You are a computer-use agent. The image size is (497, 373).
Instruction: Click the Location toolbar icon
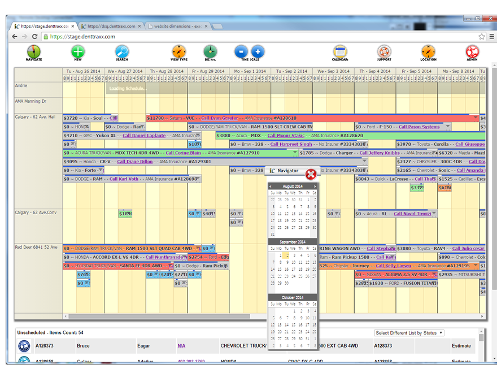pyautogui.click(x=428, y=52)
